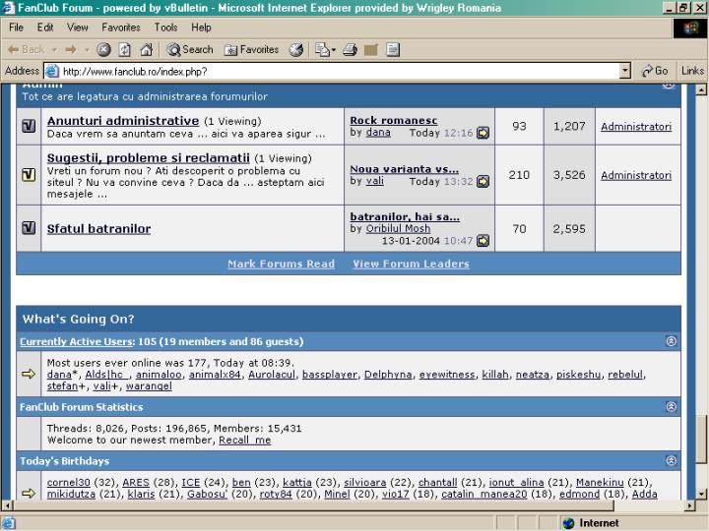Viewport: 709px width, 531px height.
Task: Open Administratori link for Sugestii row
Action: pos(636,175)
